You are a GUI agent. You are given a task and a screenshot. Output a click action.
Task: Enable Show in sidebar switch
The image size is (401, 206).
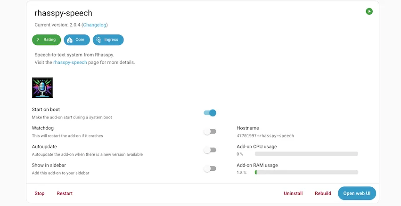(x=210, y=168)
